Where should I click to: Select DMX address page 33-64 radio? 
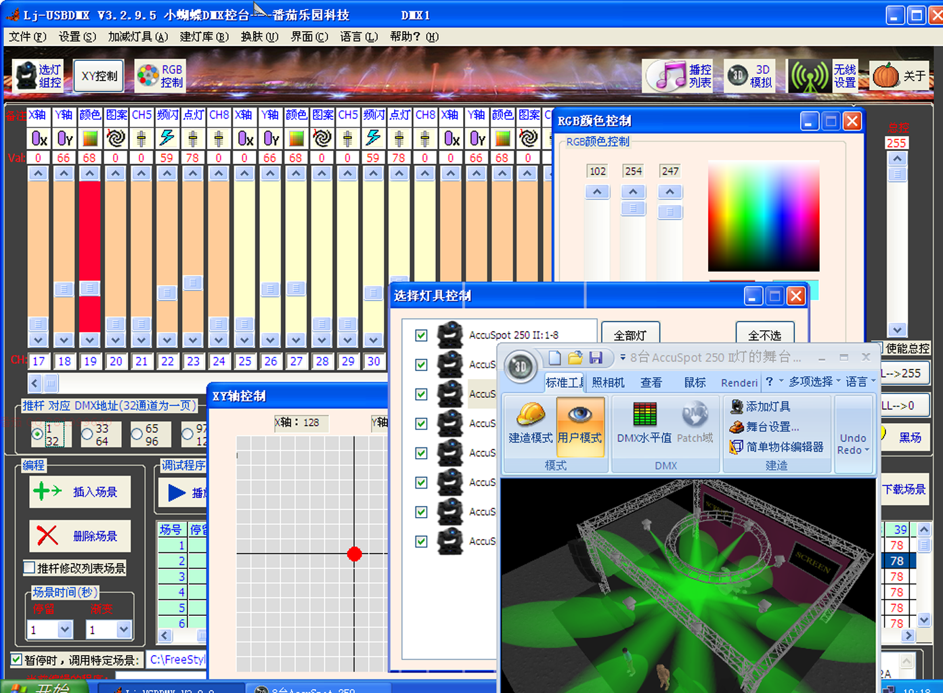click(87, 434)
